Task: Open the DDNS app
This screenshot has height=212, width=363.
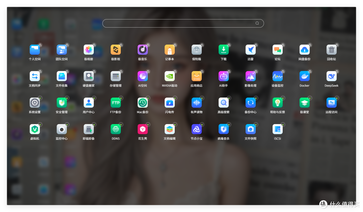Action: [116, 129]
